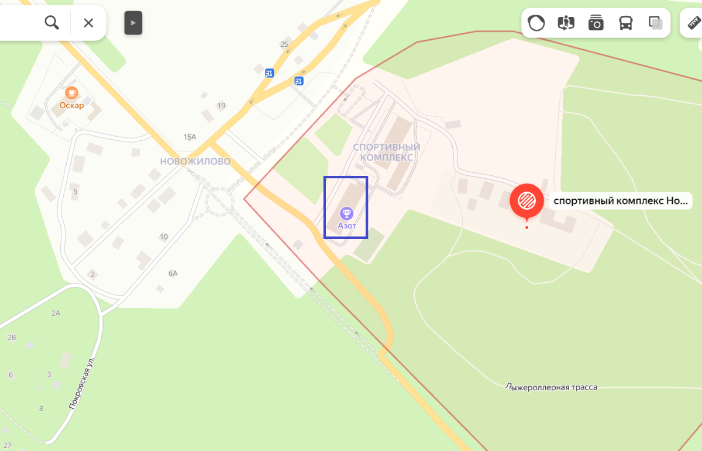Toggle traffic layer circle icon
Screen dimensions: 702x451
click(x=536, y=23)
